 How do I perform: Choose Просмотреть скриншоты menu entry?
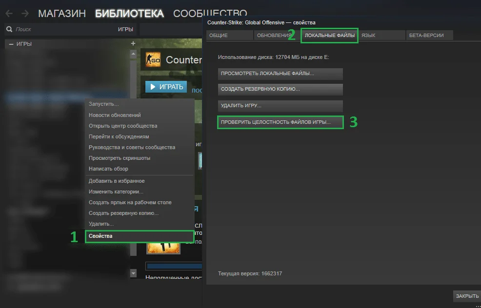[140, 158]
